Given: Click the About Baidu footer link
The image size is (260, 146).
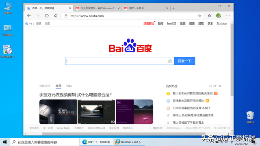Looking at the screenshot, I should [63, 128].
